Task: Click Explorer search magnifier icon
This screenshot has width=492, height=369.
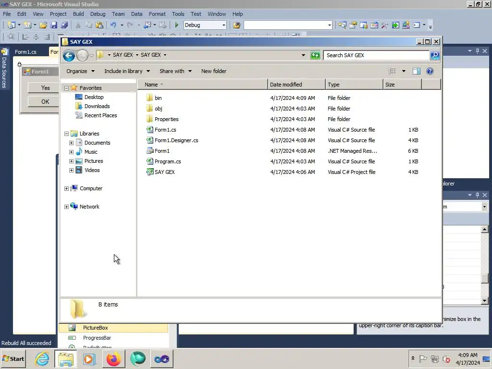Action: tap(435, 55)
